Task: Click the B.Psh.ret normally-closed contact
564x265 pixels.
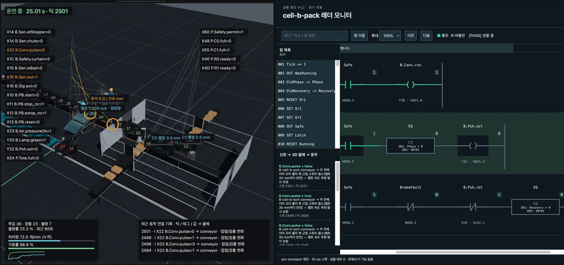Action: click(x=473, y=207)
